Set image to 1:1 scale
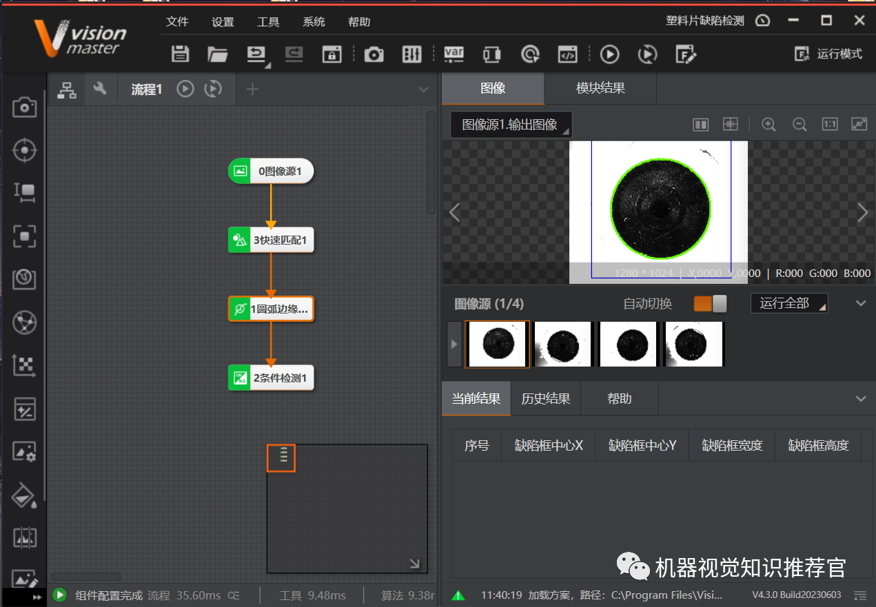This screenshot has width=876, height=607. (x=830, y=125)
